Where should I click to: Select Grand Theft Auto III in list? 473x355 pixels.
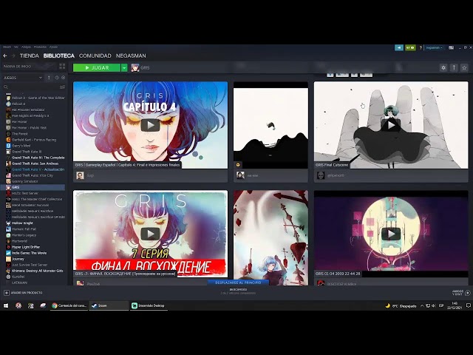[27, 152]
